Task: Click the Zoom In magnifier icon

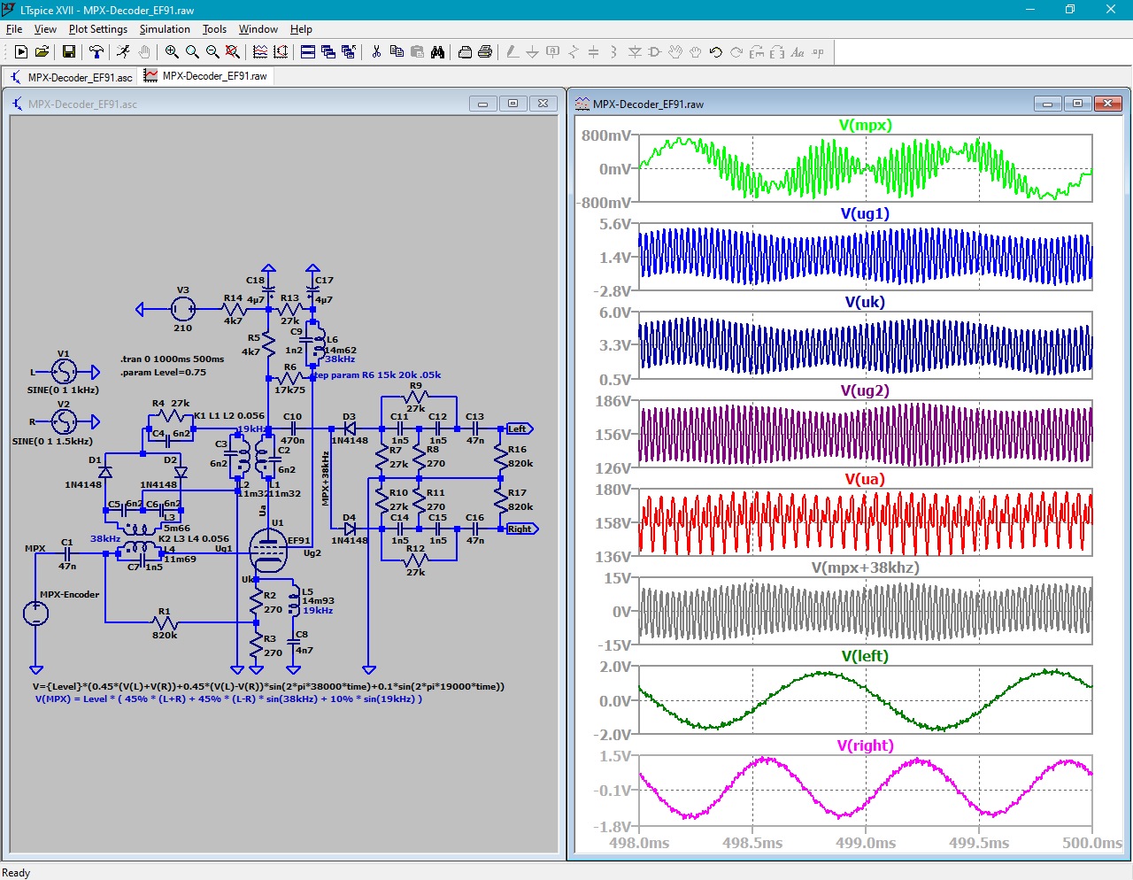Action: coord(172,52)
